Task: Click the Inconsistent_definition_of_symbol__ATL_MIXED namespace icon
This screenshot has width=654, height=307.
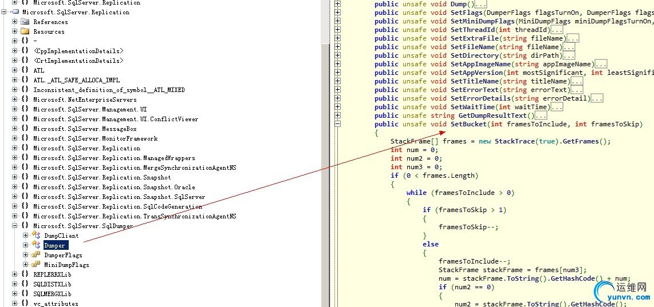Action: (x=25, y=90)
